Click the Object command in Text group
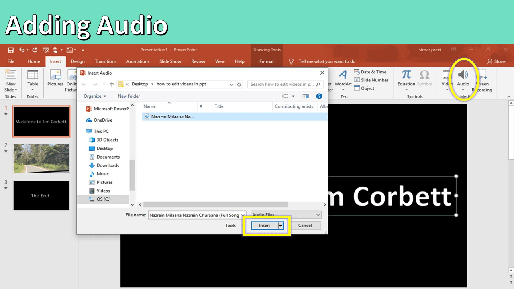514x289 pixels. 364,88
